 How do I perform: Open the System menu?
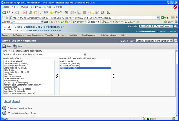(x=6, y=35)
